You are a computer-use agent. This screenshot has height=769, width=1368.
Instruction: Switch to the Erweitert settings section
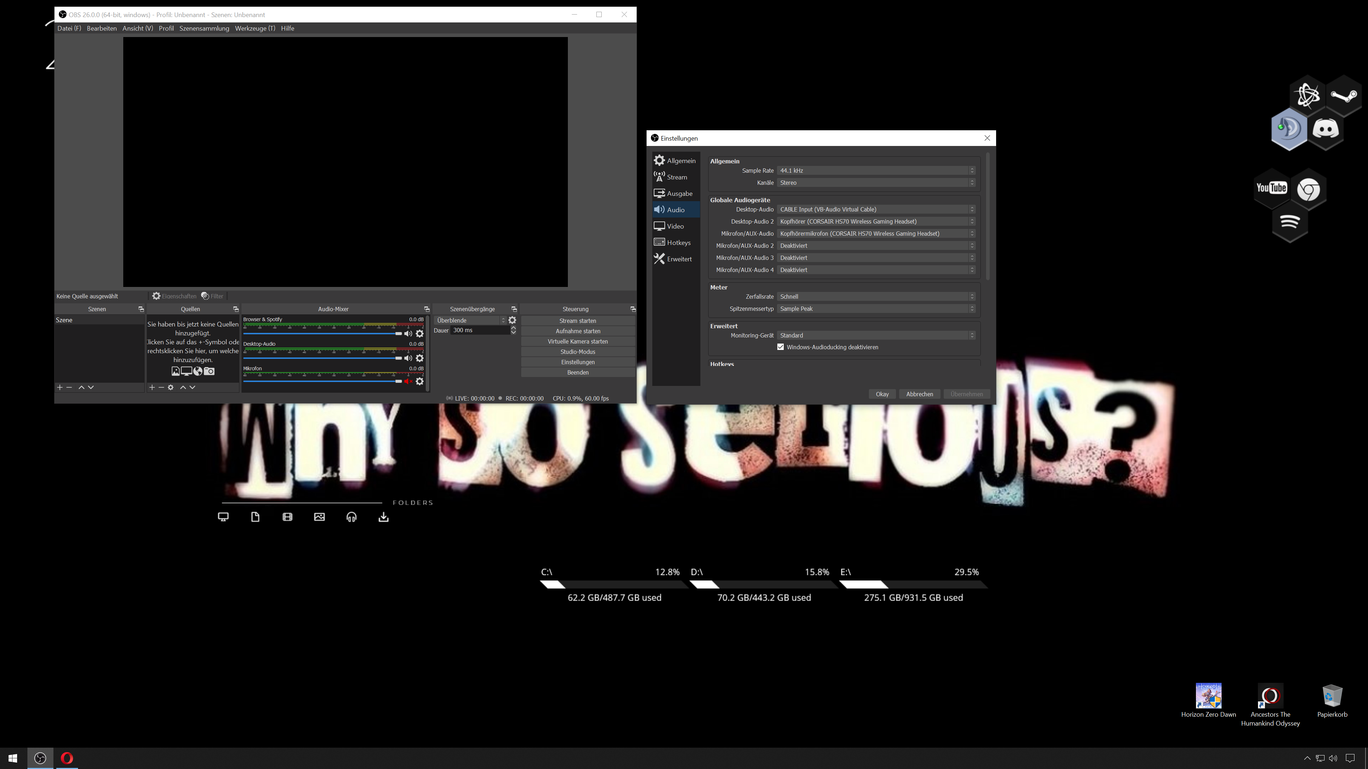click(x=675, y=259)
